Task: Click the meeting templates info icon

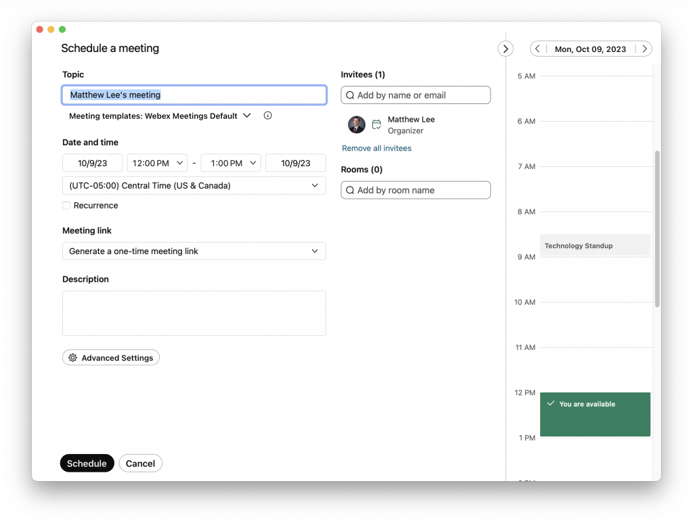Action: click(x=267, y=116)
